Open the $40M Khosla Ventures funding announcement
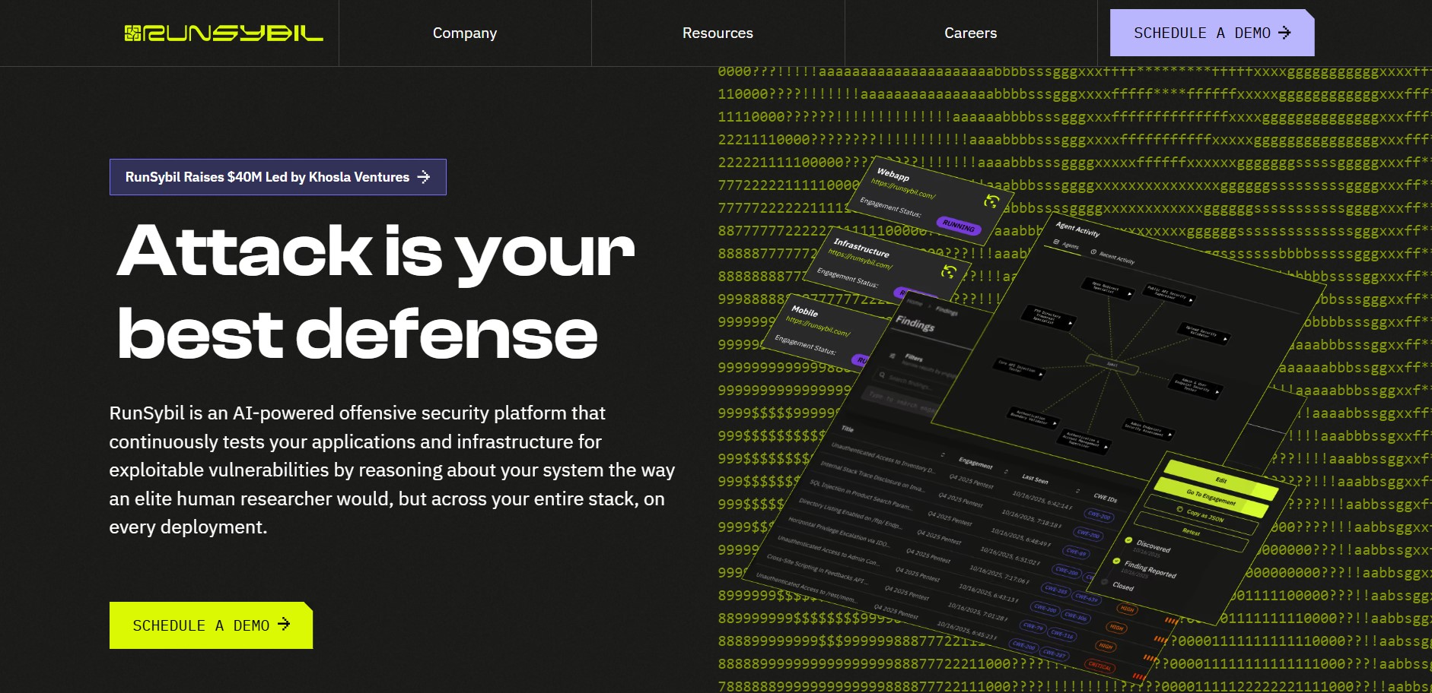The width and height of the screenshot is (1432, 693). pyautogui.click(x=278, y=177)
